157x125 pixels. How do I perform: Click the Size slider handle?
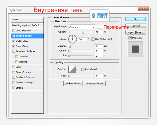coord(69,56)
